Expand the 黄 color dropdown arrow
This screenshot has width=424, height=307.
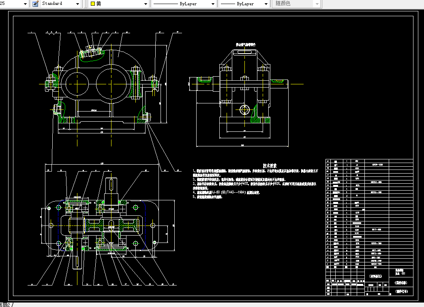pos(146,4)
